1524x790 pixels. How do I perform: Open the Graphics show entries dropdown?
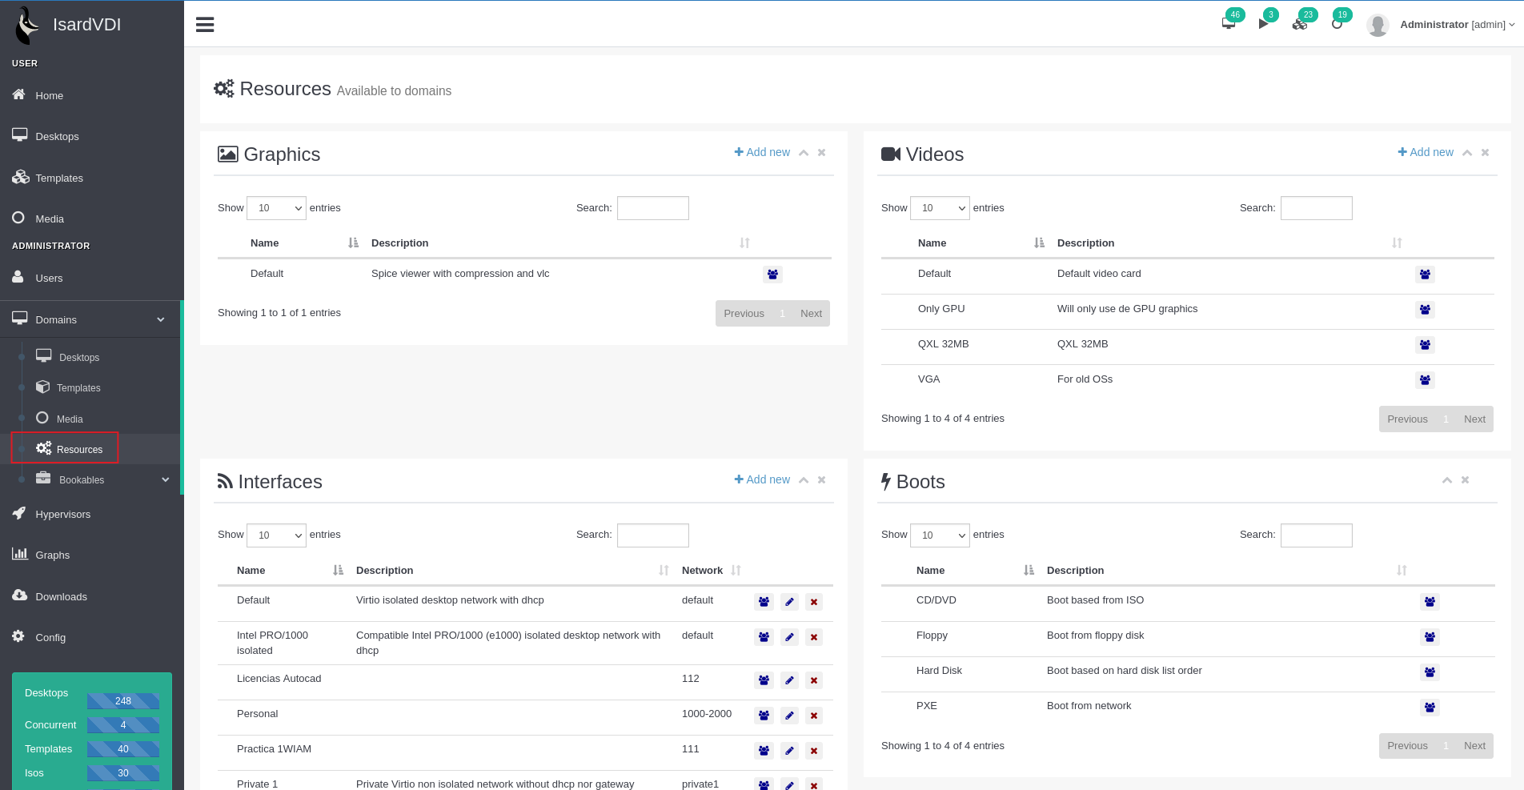276,208
